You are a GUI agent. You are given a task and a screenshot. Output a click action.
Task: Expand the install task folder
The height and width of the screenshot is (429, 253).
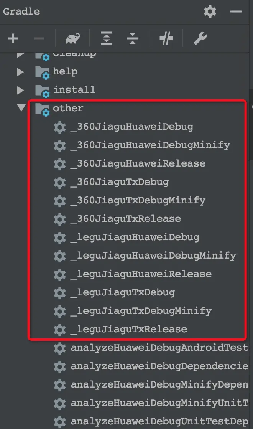[x=20, y=90]
